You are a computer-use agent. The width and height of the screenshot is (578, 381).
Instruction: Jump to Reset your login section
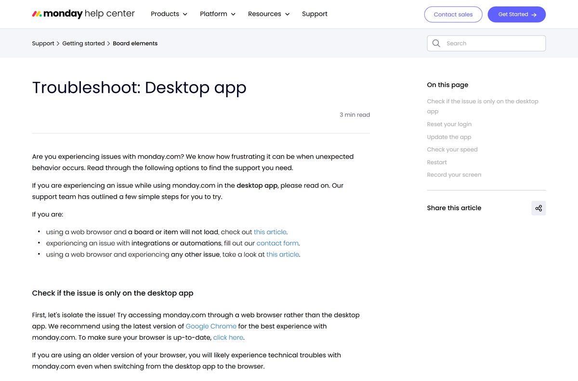point(449,124)
